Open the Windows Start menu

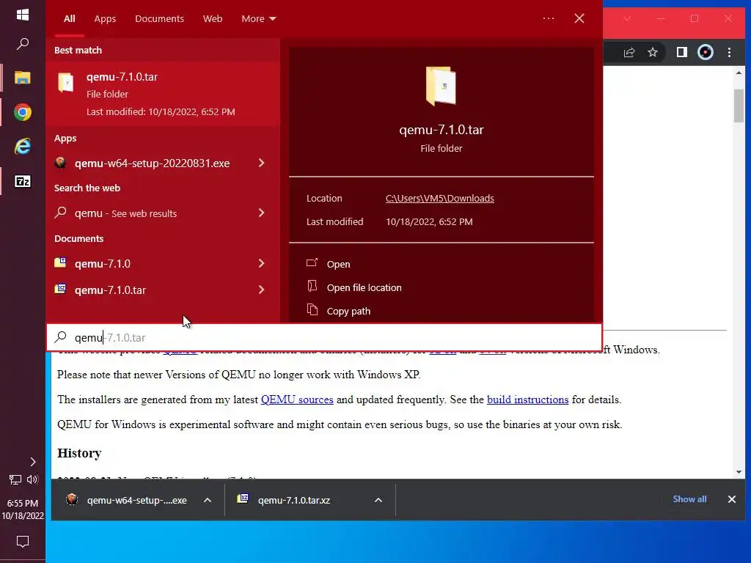[23, 15]
